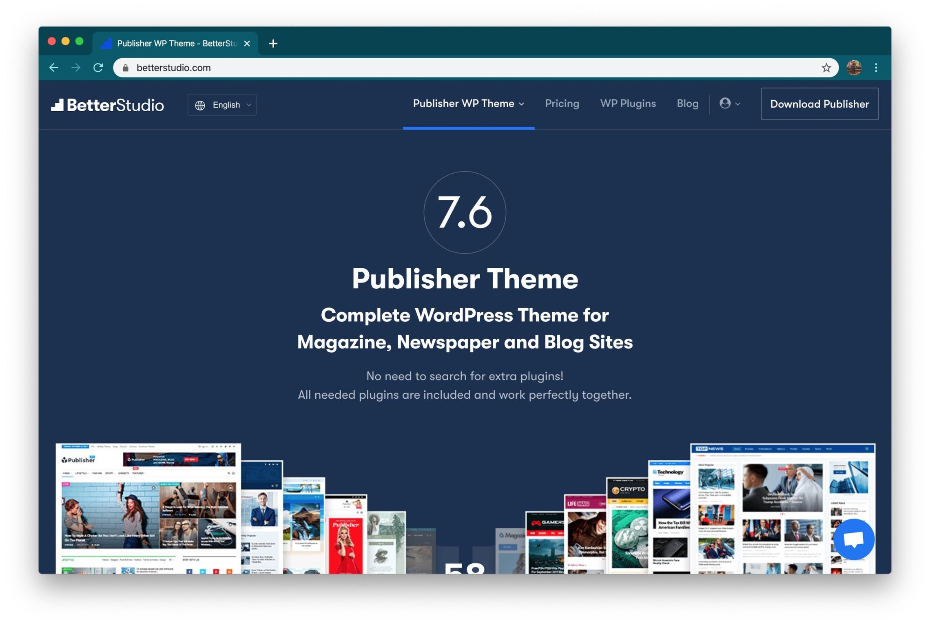Open the English language dropdown
Image resolution: width=930 pixels, height=625 pixels.
point(222,105)
